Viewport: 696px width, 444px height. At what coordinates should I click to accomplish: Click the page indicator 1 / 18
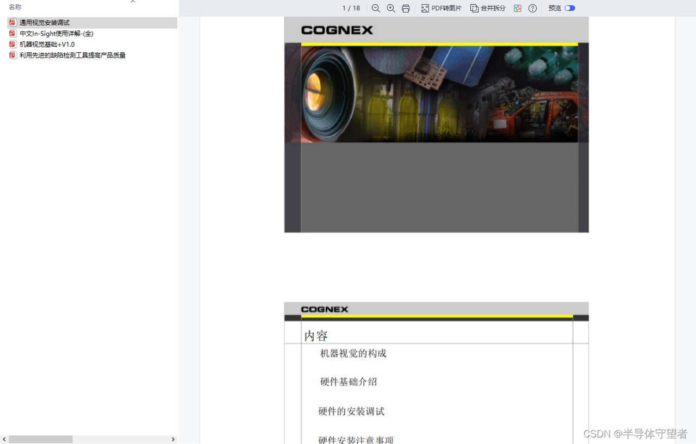[351, 8]
